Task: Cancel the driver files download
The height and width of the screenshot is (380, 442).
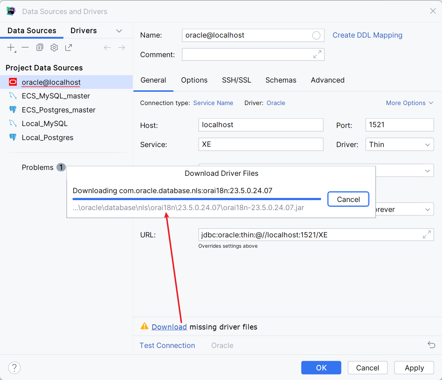Action: [348, 199]
